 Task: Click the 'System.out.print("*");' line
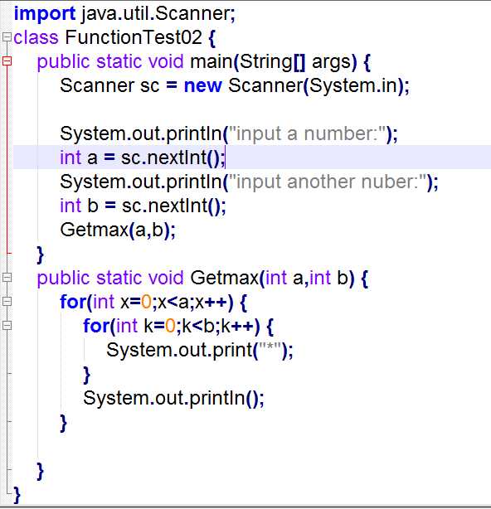coord(200,351)
